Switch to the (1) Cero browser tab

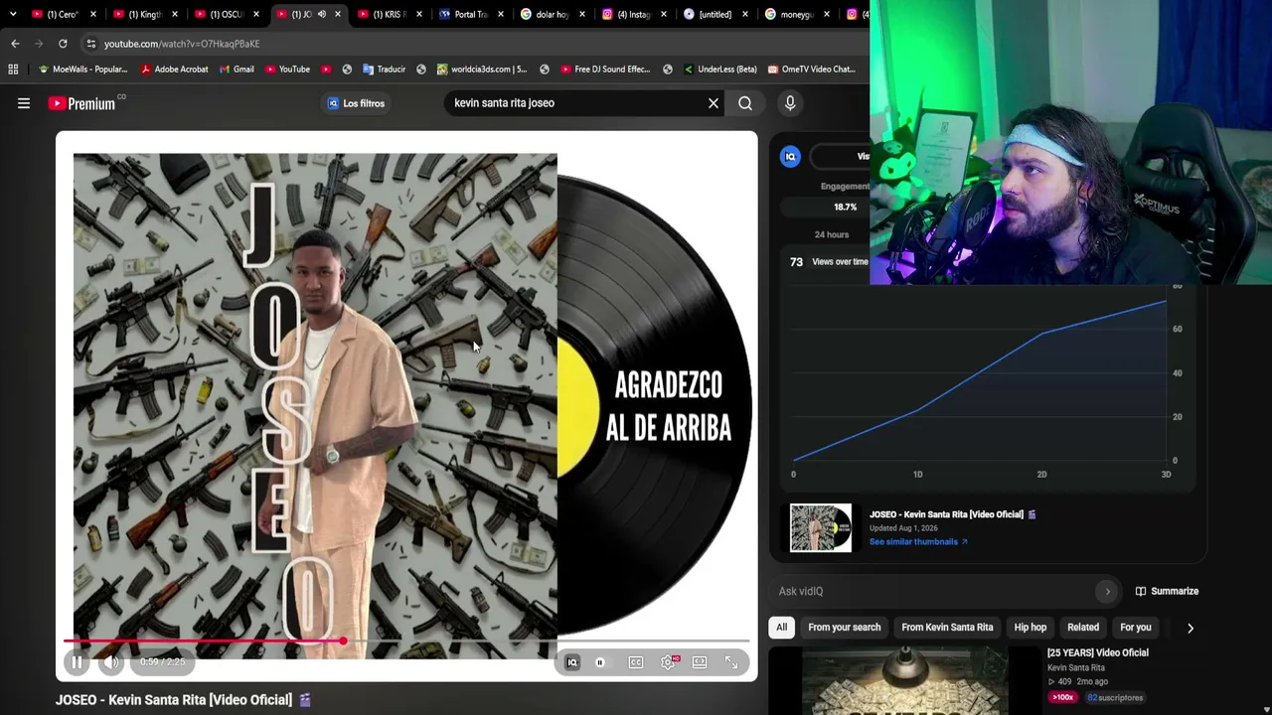(x=56, y=14)
